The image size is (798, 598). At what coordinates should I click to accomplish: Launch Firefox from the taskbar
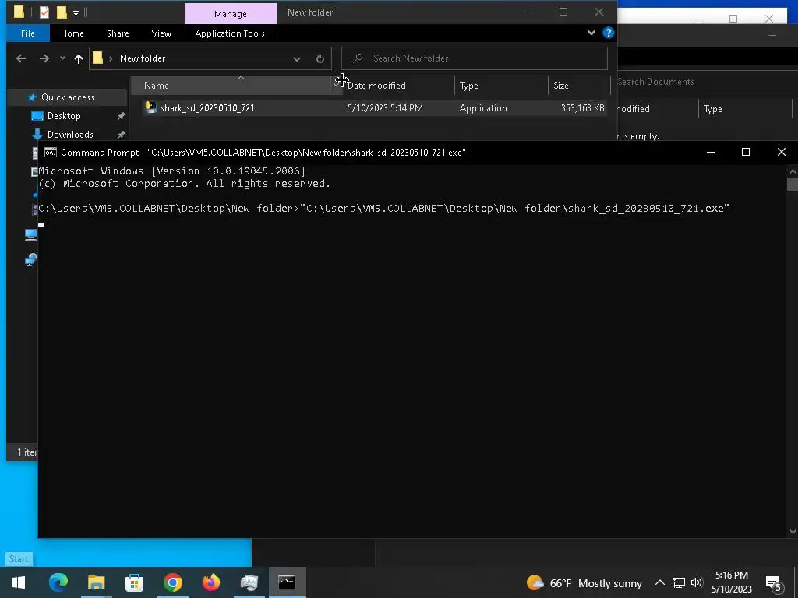coord(211,582)
